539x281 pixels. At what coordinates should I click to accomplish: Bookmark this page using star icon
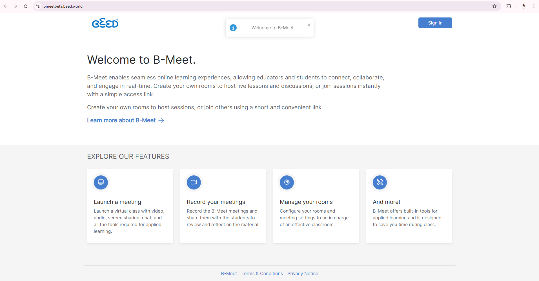click(x=494, y=6)
